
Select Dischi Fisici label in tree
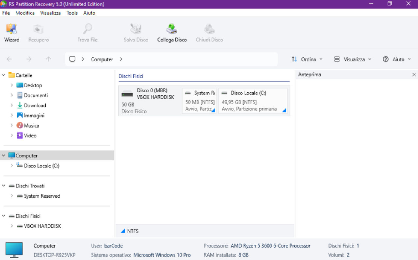click(x=28, y=216)
